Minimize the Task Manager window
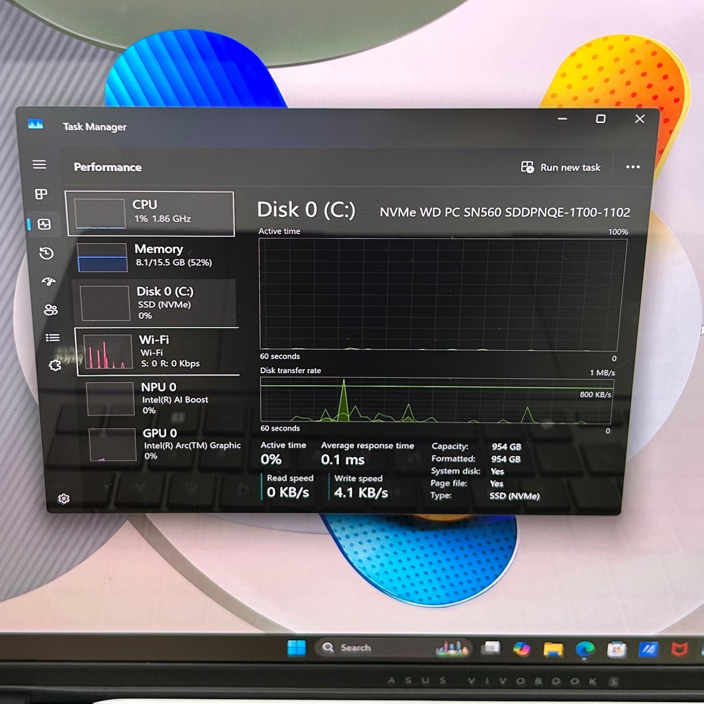The width and height of the screenshot is (704, 704). 562,119
